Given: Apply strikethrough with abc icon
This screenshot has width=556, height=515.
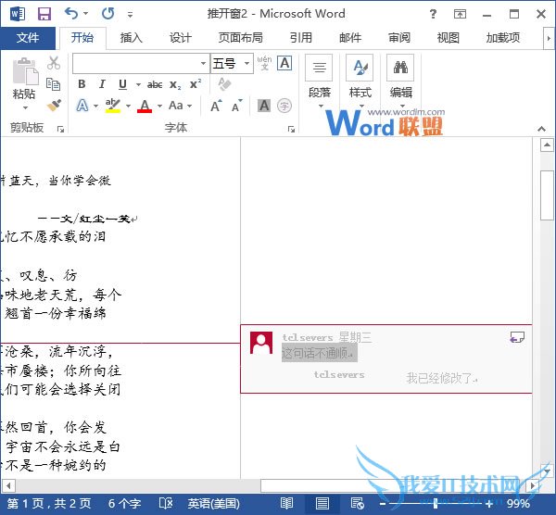Looking at the screenshot, I should (x=155, y=84).
